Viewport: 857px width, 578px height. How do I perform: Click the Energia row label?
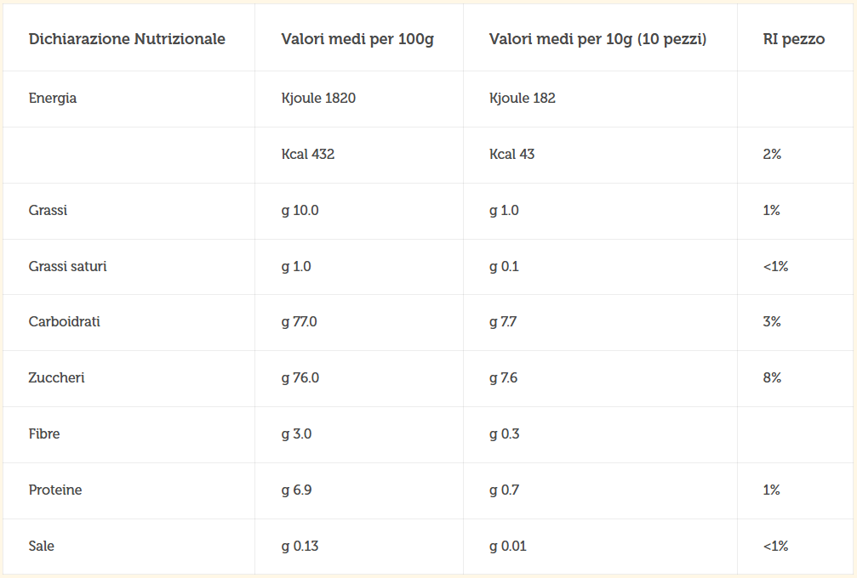pos(53,99)
